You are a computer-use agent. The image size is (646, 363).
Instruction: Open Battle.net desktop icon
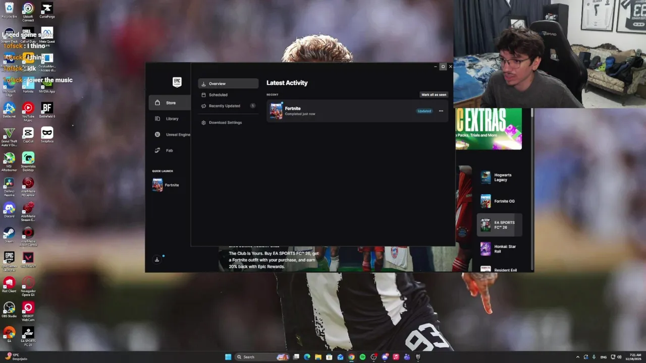9,110
